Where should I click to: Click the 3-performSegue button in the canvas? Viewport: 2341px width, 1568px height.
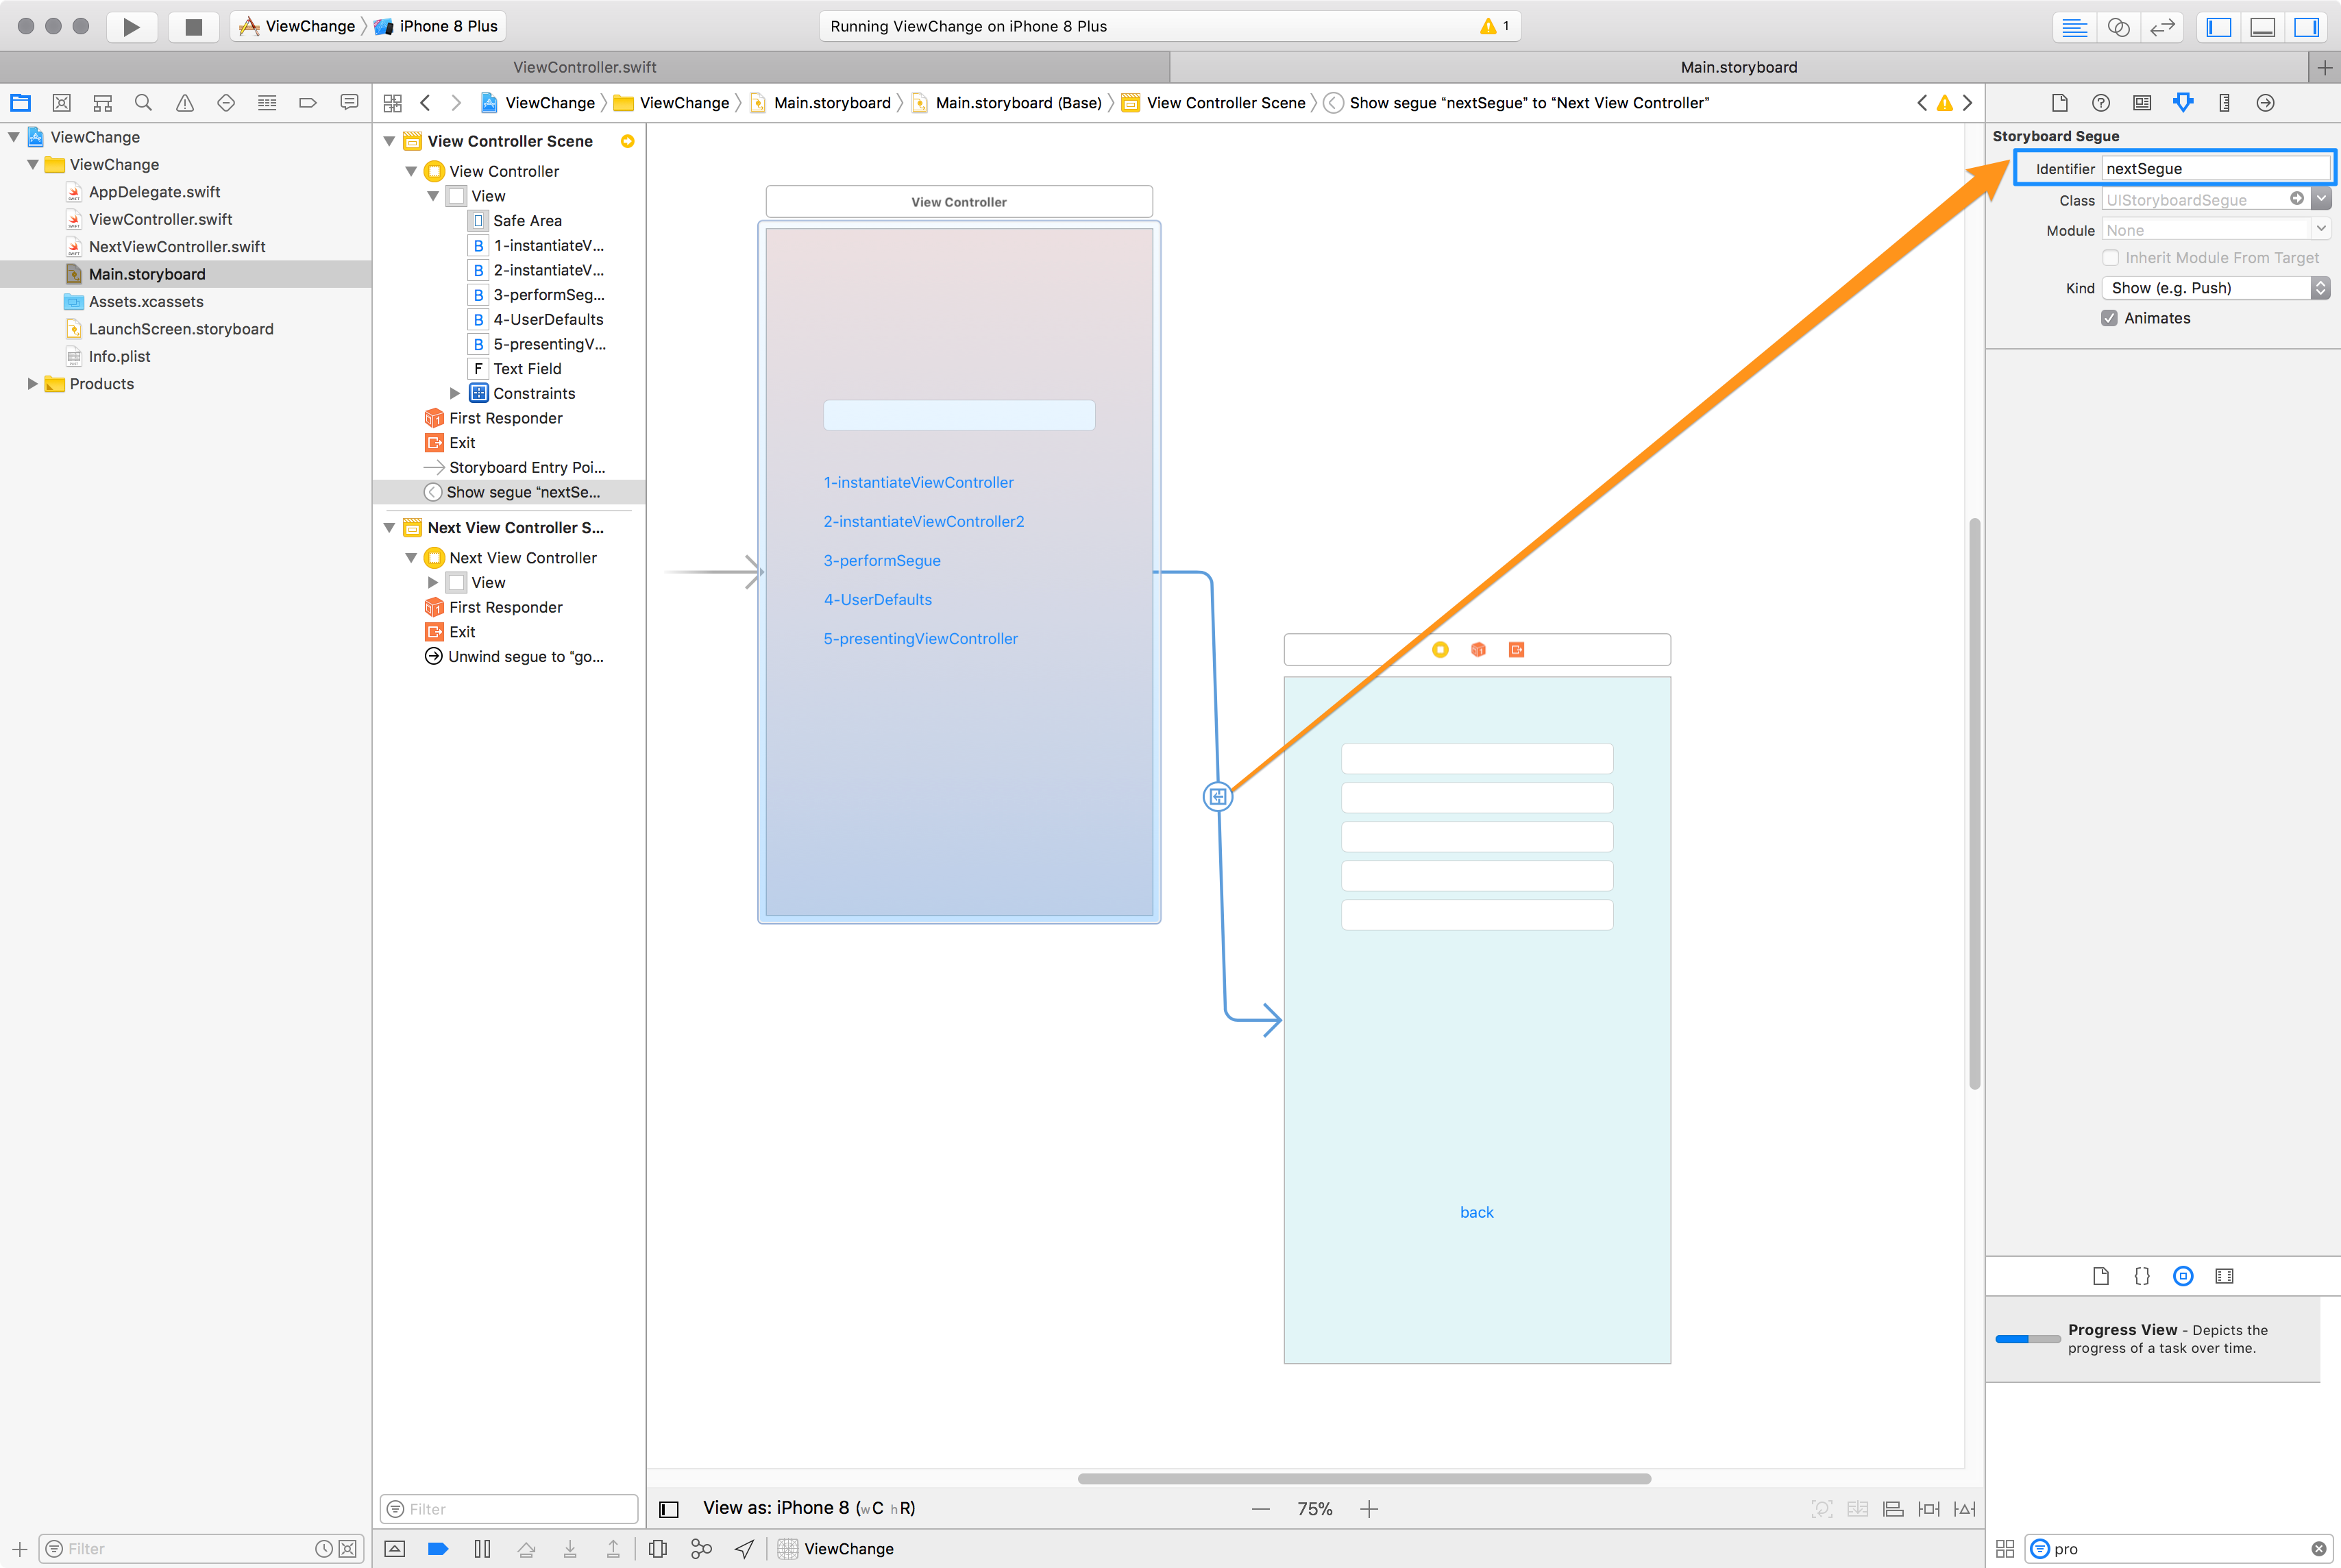[881, 560]
